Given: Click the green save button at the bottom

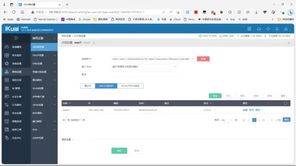Looking at the screenshot, I should (x=119, y=151).
